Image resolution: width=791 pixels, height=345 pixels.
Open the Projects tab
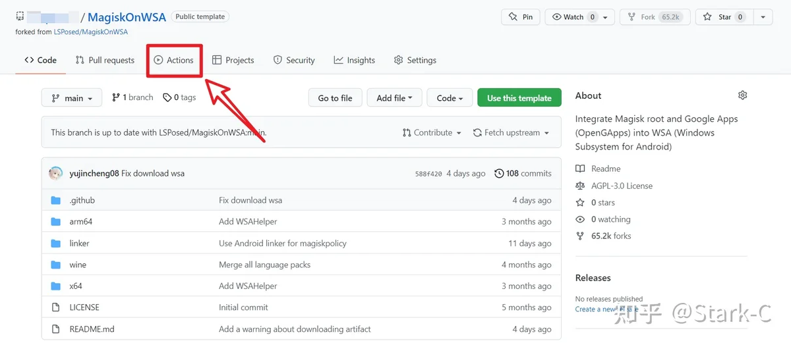point(233,60)
